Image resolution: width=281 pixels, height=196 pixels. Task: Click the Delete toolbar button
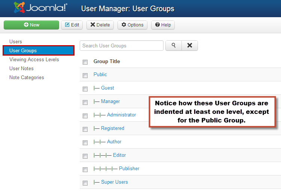point(100,25)
